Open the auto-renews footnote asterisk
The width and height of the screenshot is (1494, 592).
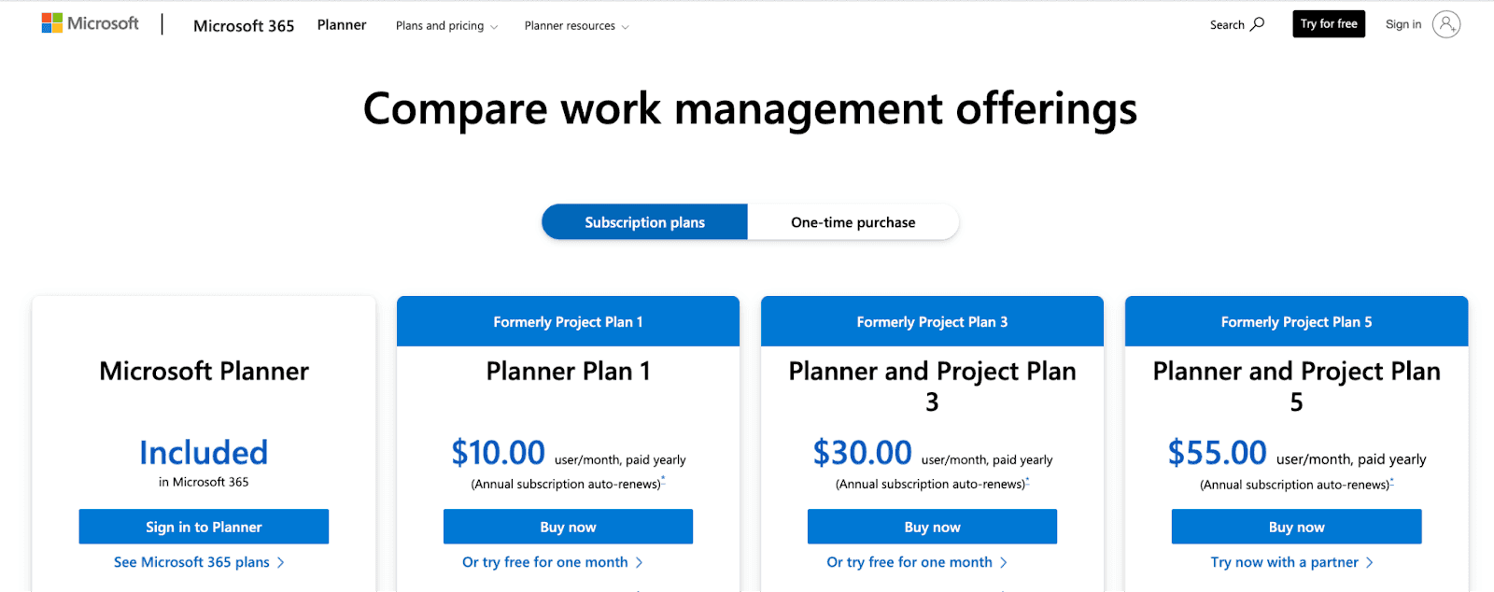tap(663, 479)
